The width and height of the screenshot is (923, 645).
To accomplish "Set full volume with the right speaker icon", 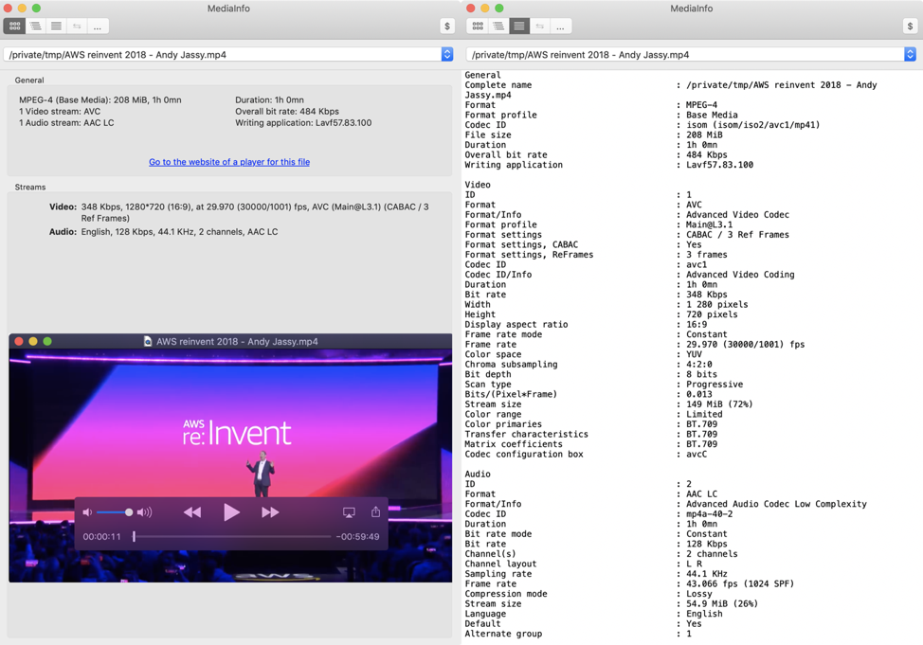I will click(142, 511).
